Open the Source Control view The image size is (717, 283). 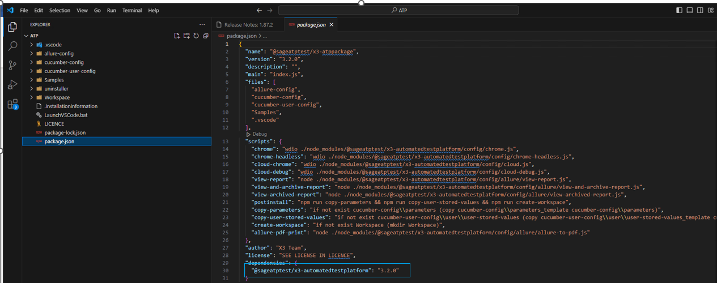coord(12,65)
